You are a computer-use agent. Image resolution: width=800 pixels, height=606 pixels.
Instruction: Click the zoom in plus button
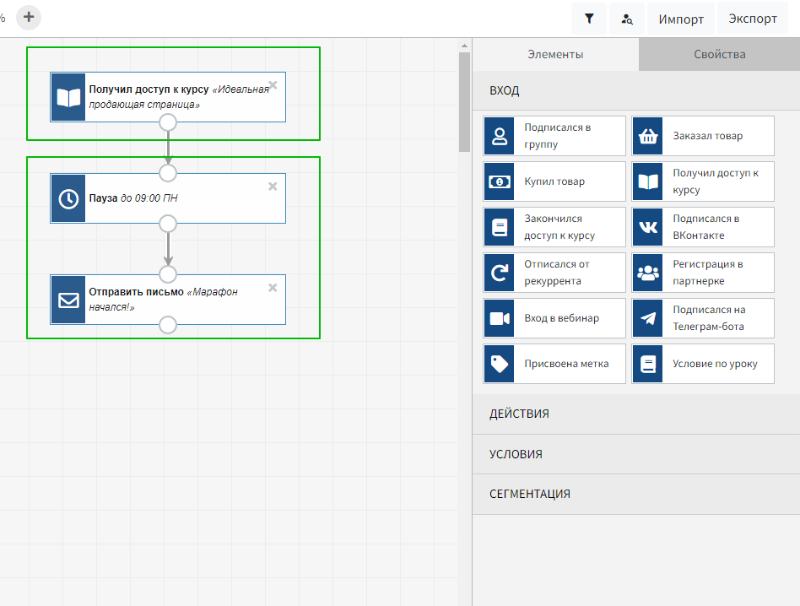29,17
